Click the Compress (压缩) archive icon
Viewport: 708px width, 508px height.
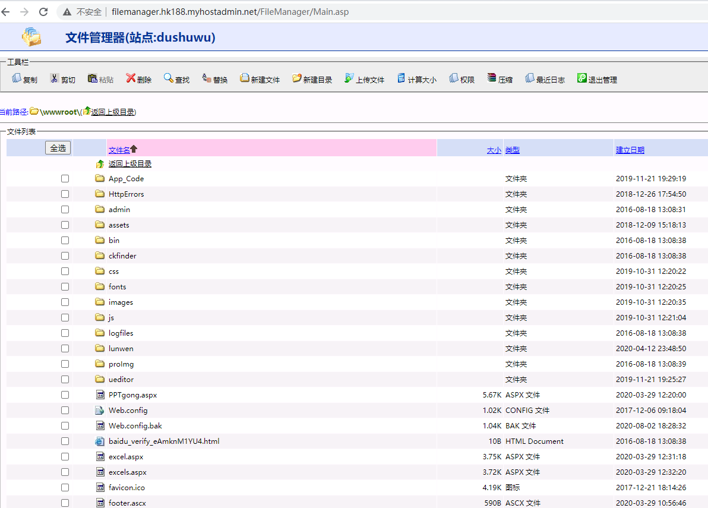point(491,78)
